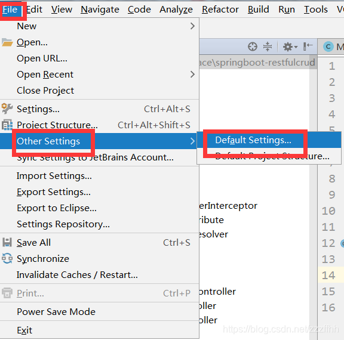Open Settings Repository...
The image size is (344, 340).
(x=99, y=224)
